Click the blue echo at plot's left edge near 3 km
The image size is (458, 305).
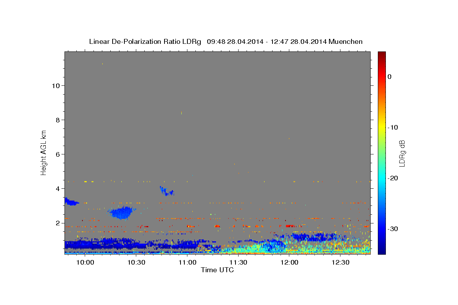[71, 201]
